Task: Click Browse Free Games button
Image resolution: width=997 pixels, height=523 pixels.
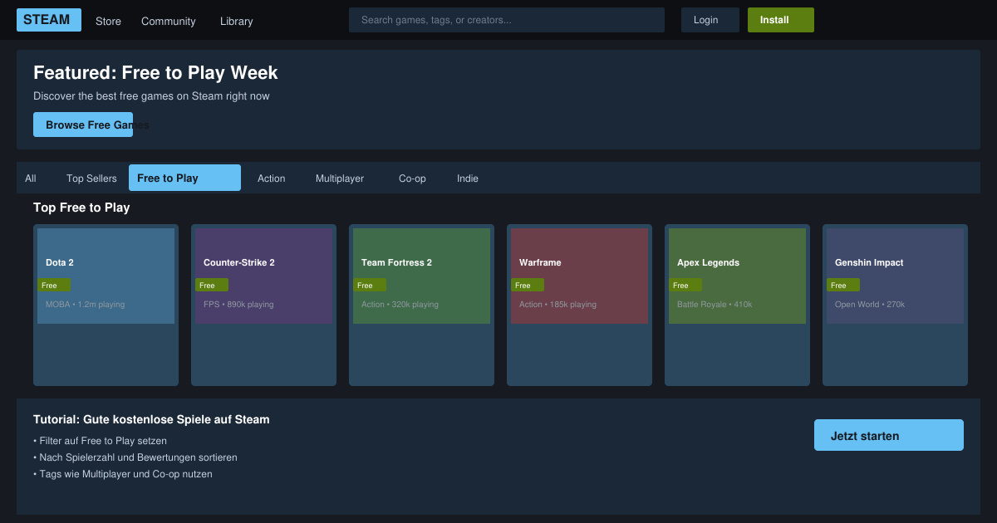Action: [x=83, y=125]
